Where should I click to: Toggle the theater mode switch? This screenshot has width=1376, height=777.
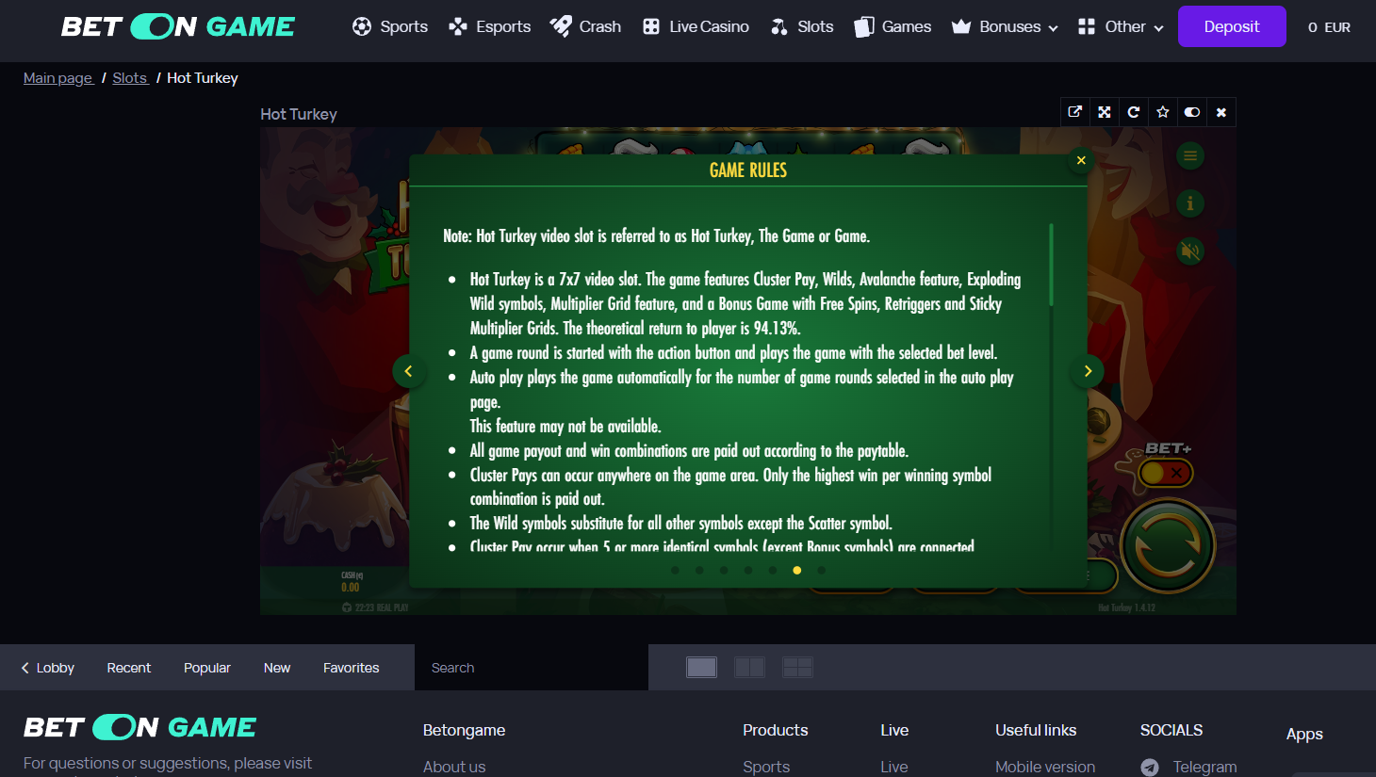tap(1192, 112)
